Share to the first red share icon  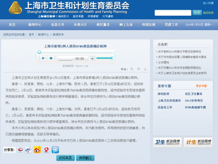20,150
